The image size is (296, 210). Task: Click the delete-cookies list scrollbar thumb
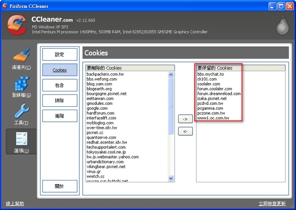tap(171, 106)
